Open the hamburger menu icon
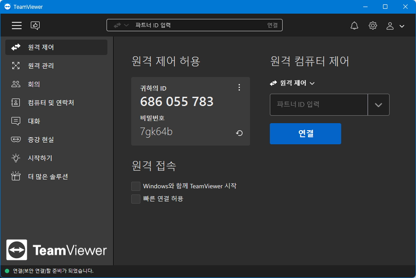 16,26
